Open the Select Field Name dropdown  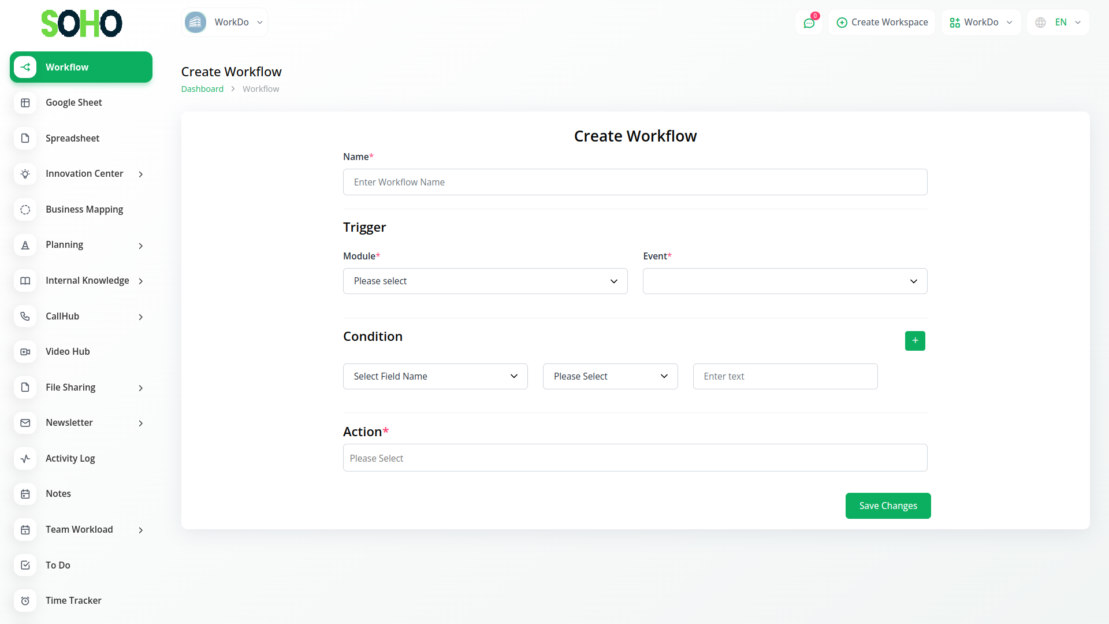pos(436,377)
